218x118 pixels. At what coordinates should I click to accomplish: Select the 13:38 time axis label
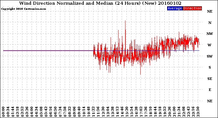112,112
